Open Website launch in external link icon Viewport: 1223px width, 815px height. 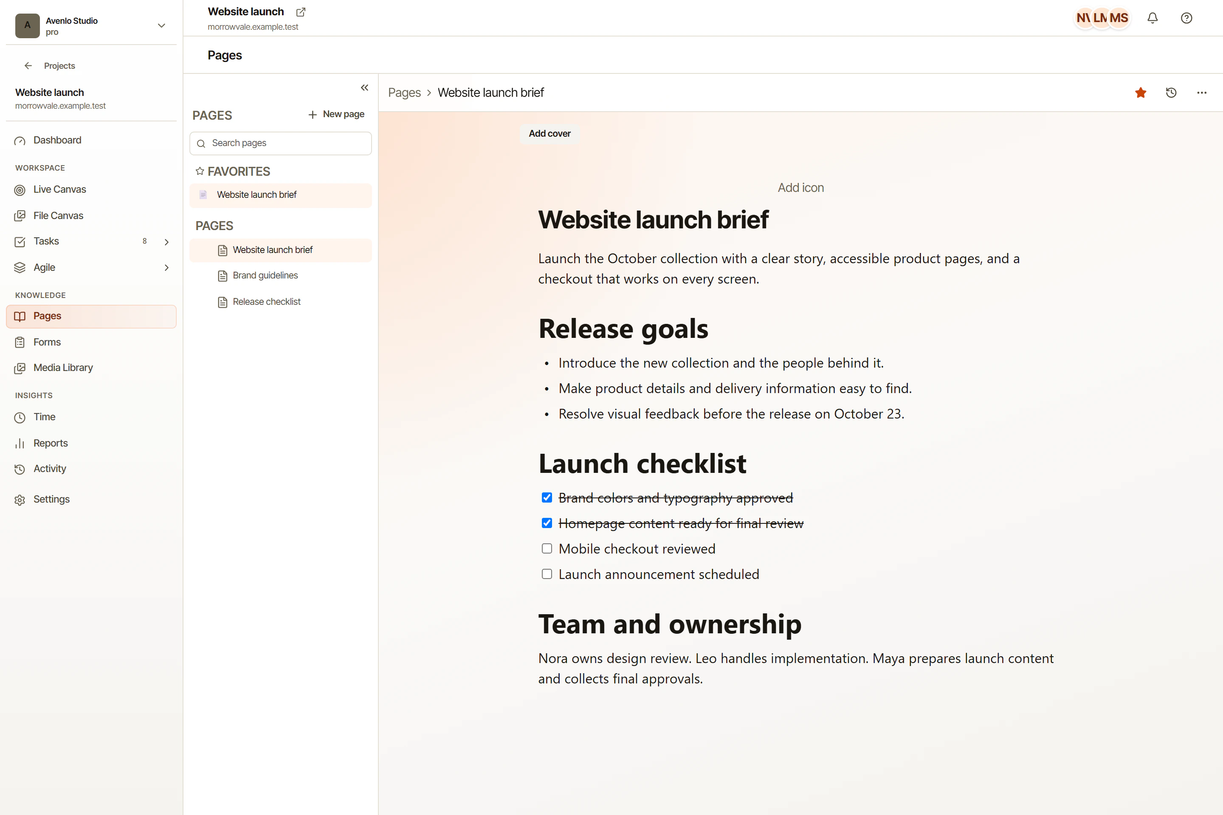301,12
